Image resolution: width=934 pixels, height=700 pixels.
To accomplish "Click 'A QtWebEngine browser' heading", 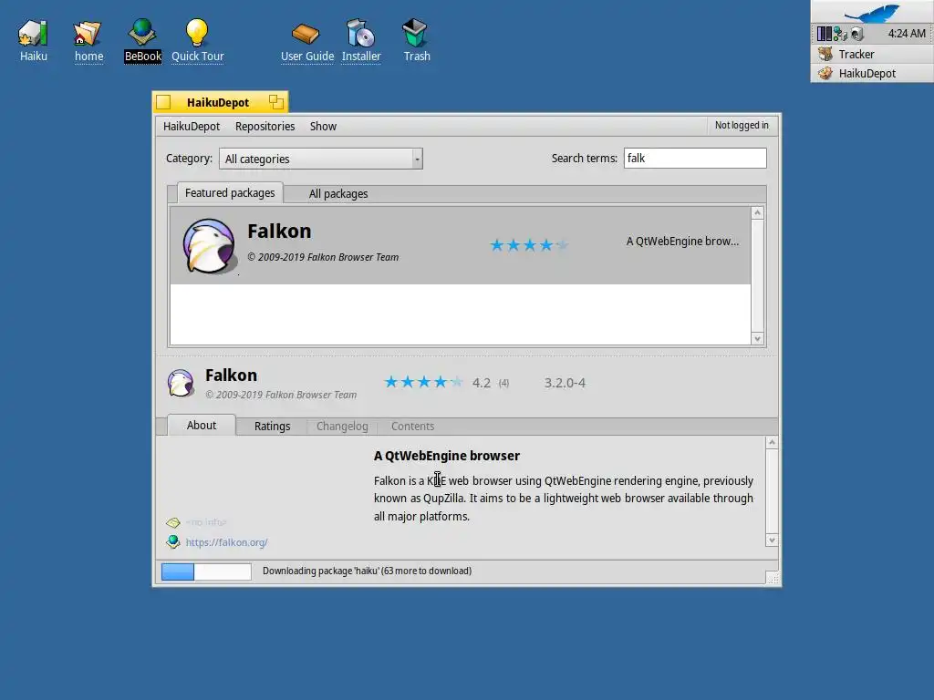I will (447, 456).
